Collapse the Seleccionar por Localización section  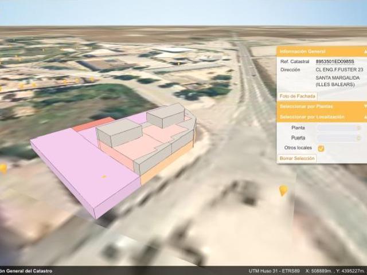coord(322,117)
